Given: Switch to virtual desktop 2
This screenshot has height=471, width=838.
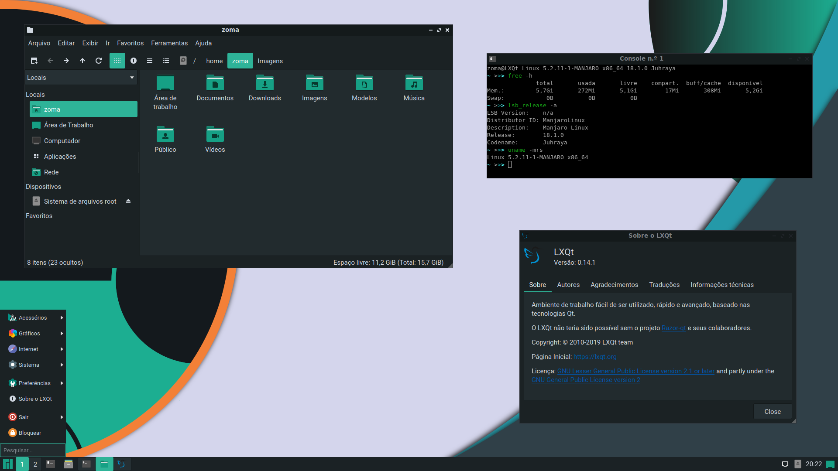Looking at the screenshot, I should click(x=35, y=464).
